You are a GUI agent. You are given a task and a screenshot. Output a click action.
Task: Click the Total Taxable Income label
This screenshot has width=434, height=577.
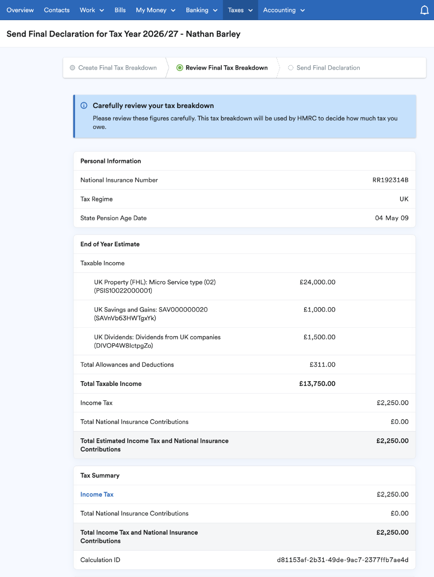click(111, 384)
